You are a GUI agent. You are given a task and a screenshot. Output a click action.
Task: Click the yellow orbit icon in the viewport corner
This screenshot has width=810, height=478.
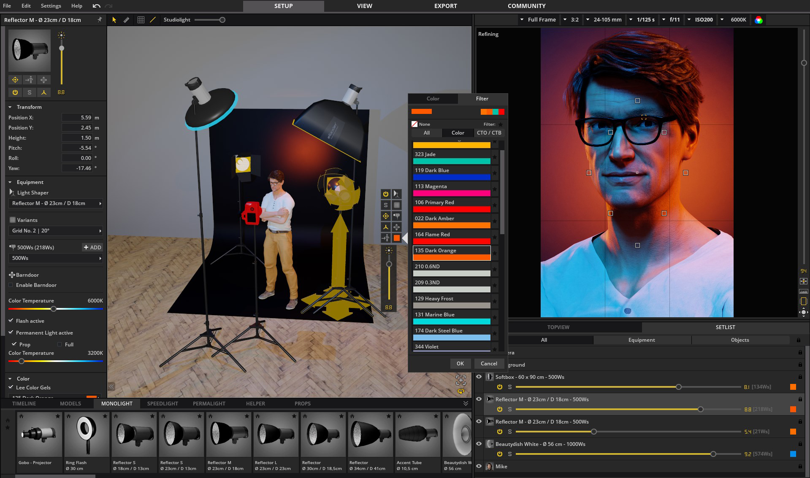pos(461,392)
